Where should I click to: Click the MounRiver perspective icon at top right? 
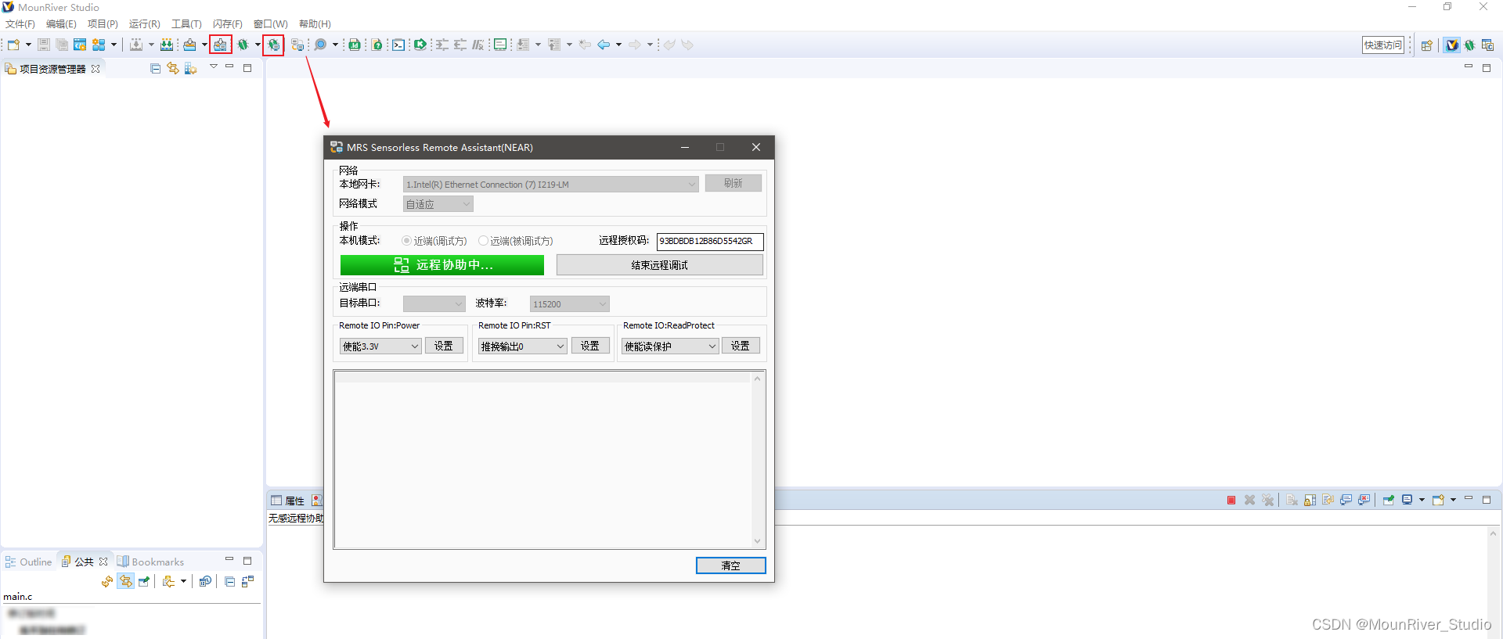tap(1452, 45)
